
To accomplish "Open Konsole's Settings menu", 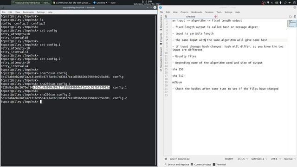I will pyautogui.click(x=41, y=12).
